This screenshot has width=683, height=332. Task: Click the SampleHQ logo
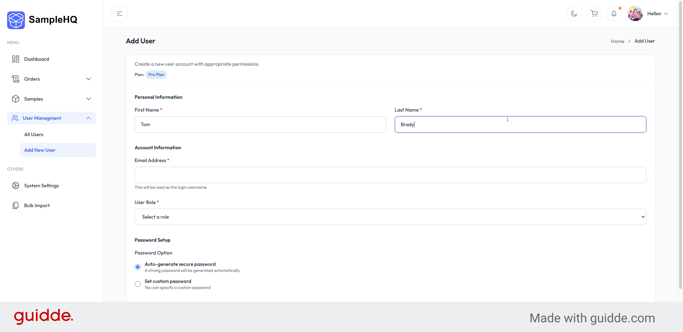click(42, 20)
